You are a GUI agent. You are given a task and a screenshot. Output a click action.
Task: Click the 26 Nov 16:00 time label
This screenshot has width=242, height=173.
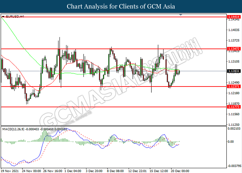pyautogui.click(x=53, y=171)
